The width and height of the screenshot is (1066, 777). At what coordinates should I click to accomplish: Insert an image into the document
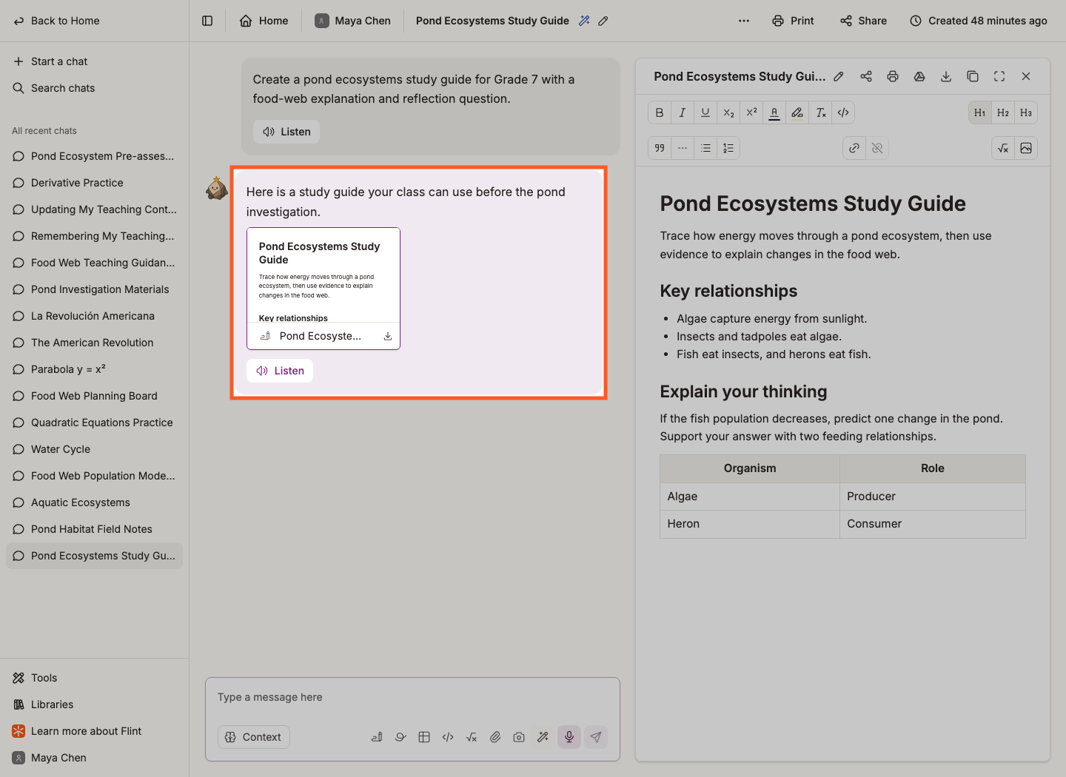coord(1026,148)
